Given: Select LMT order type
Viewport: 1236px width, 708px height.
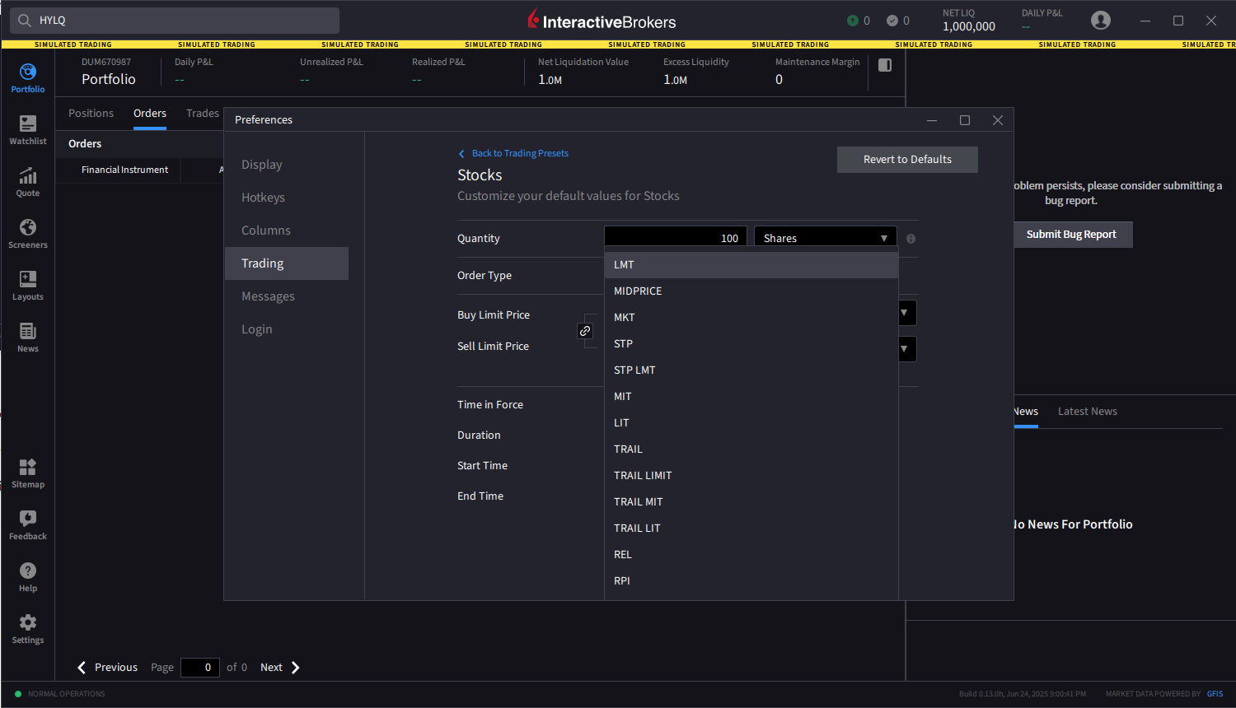Looking at the screenshot, I should (751, 265).
